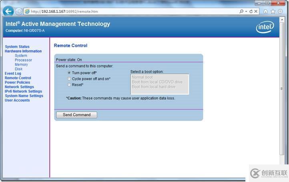
Task: Open the Event Log link
Action: pos(13,74)
